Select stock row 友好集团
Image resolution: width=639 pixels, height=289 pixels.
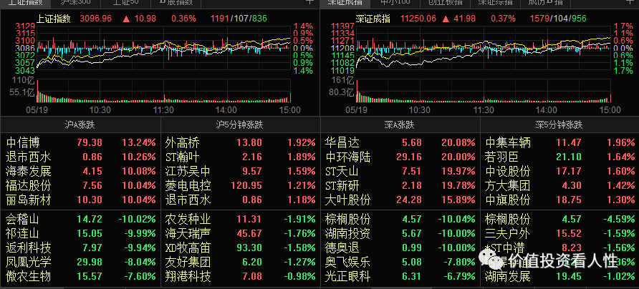(x=240, y=262)
